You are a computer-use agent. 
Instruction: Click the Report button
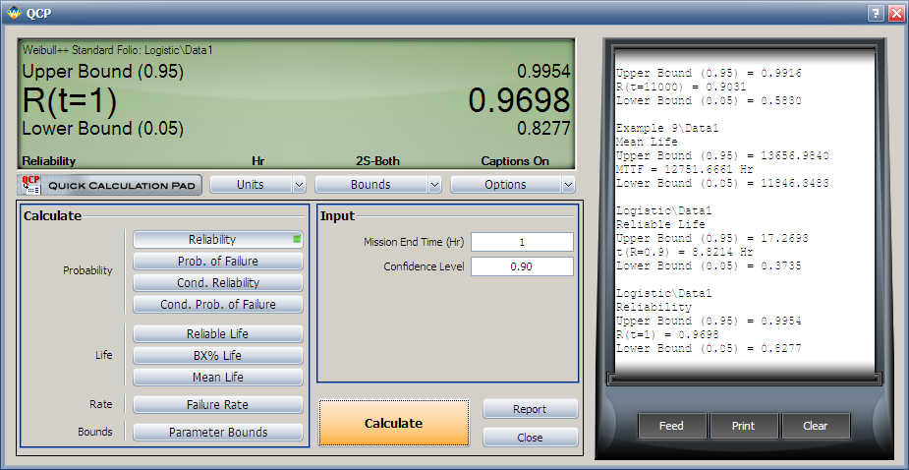click(530, 409)
